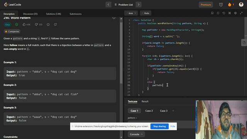247x139 pixels.
Task: Click the Constraints heading
Action: pyautogui.click(x=10, y=137)
